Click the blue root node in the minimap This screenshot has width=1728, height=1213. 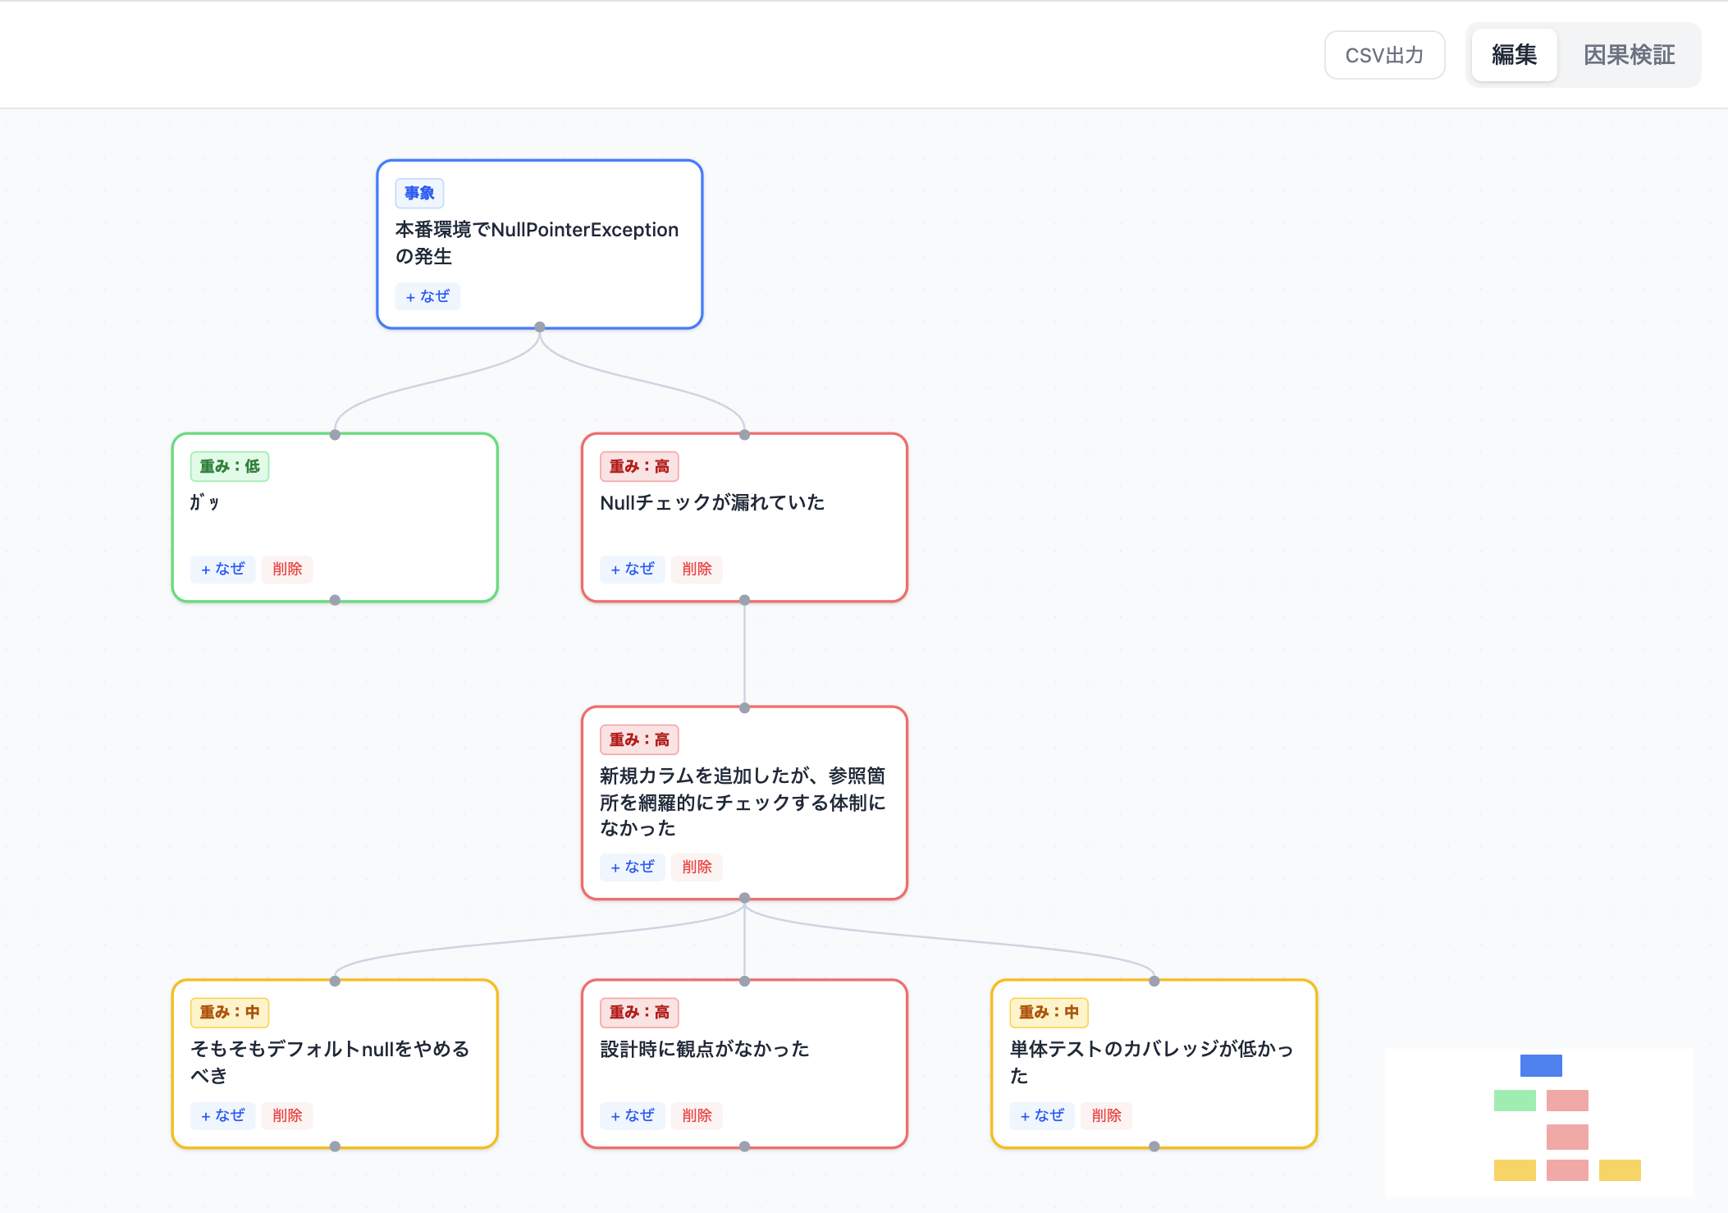[1539, 1065]
